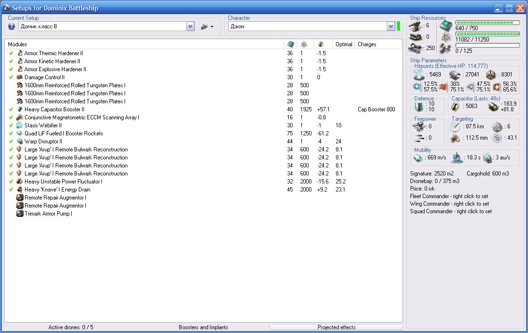The height and width of the screenshot is (333, 528).
Task: Click the Signature: 2520 m2 text
Action: [x=432, y=174]
